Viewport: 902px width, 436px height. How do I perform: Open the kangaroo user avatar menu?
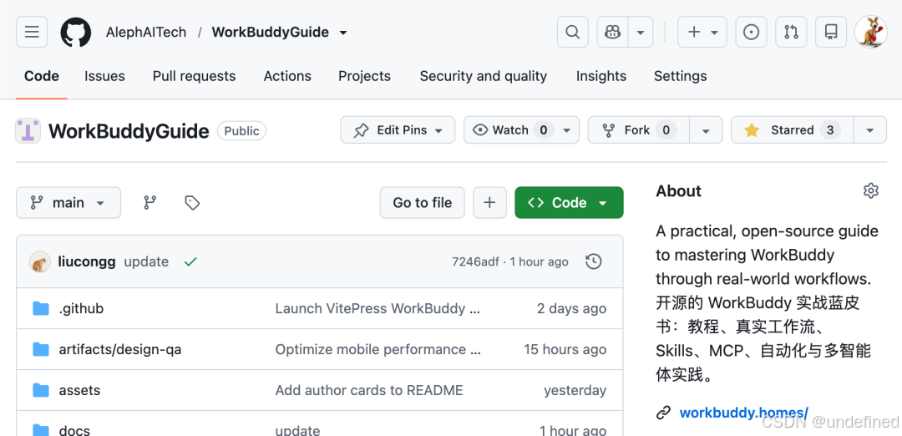871,32
